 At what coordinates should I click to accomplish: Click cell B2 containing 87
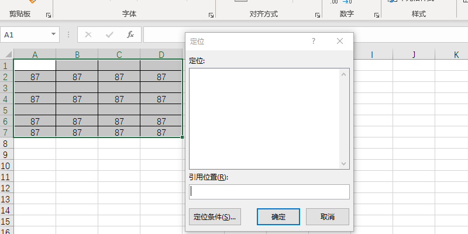point(77,77)
